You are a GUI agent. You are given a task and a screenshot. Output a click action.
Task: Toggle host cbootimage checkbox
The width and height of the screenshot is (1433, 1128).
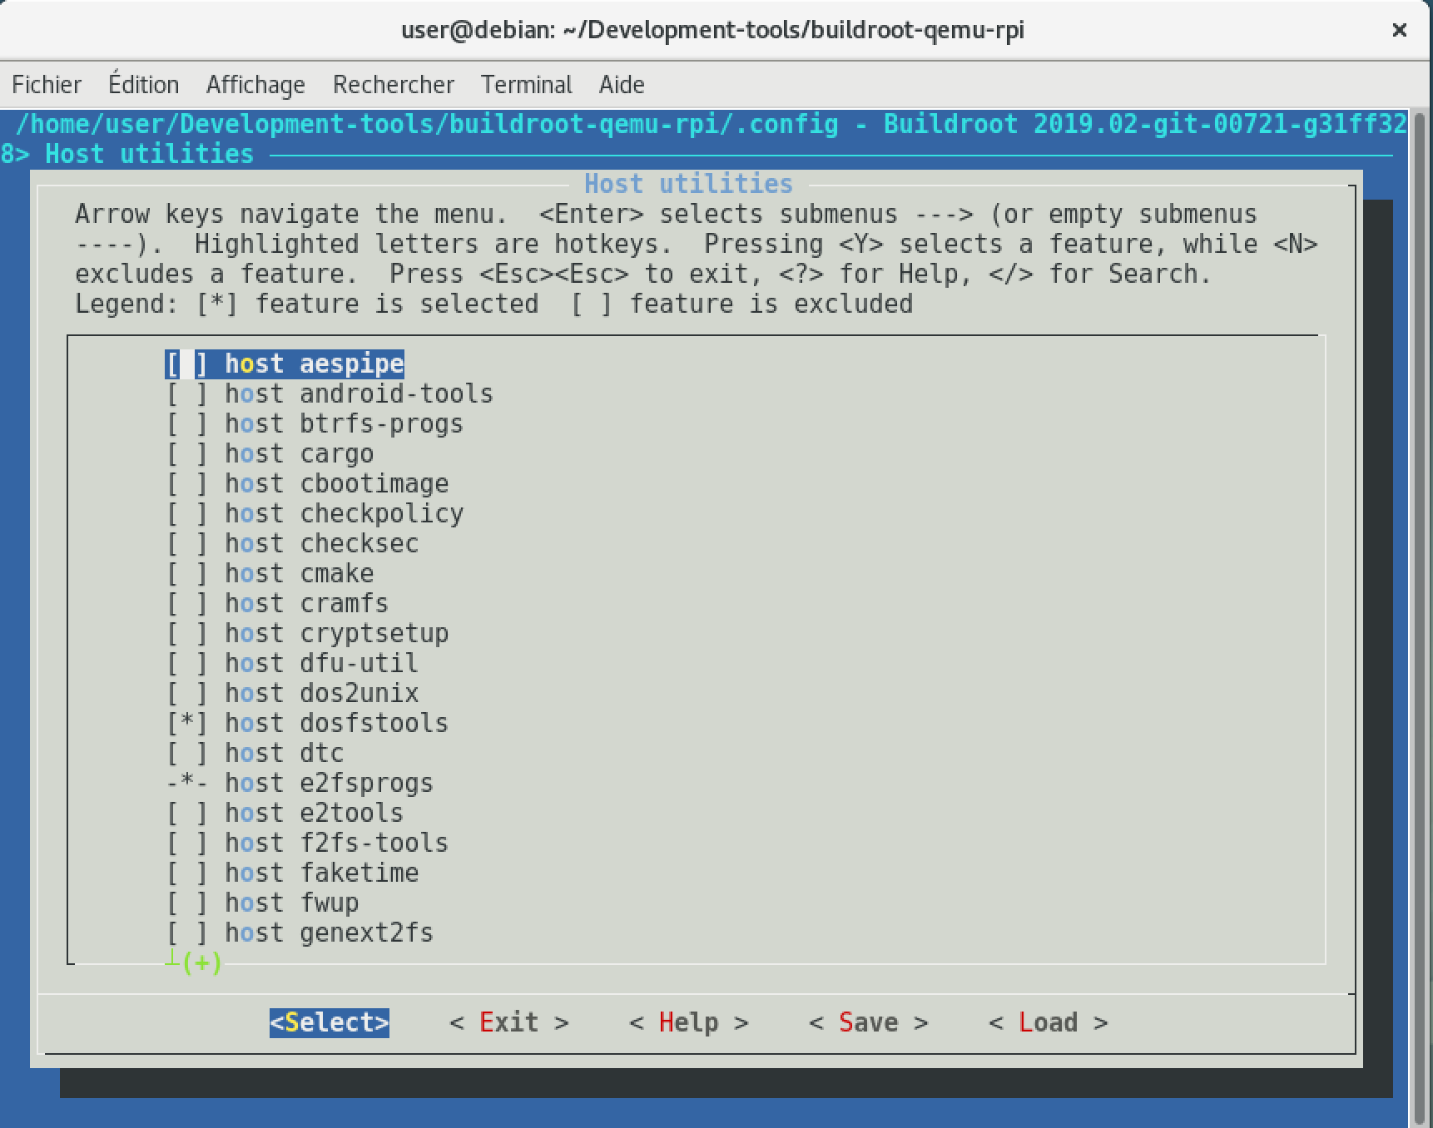click(x=187, y=483)
